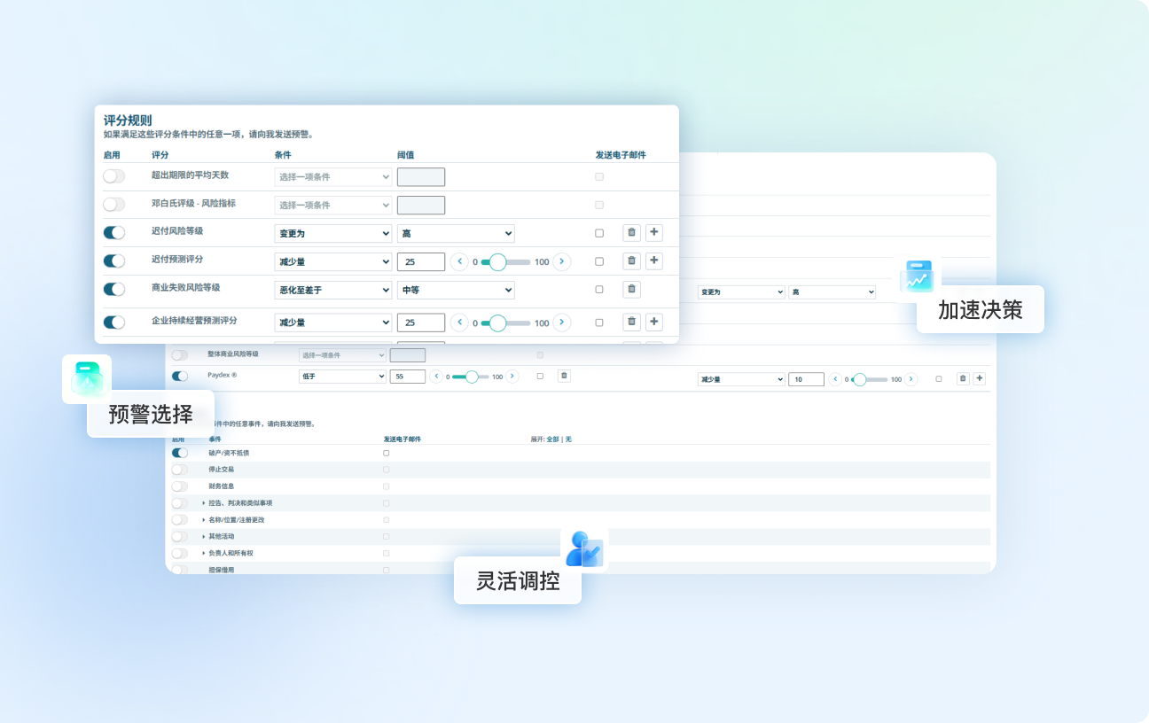Expand the 控告、判决和类似事项 event group

203,502
